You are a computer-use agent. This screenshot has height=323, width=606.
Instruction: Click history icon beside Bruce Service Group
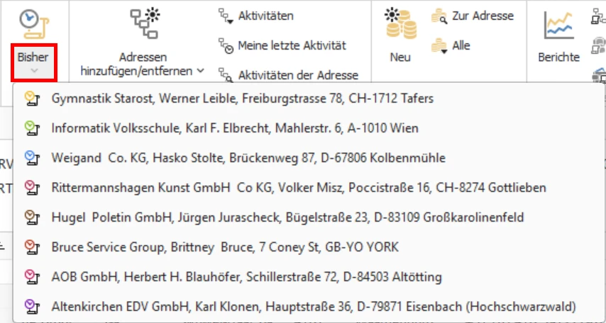(x=32, y=247)
